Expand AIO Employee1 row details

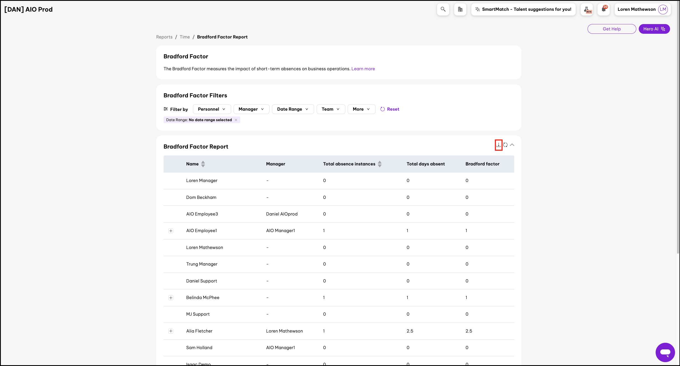click(171, 231)
